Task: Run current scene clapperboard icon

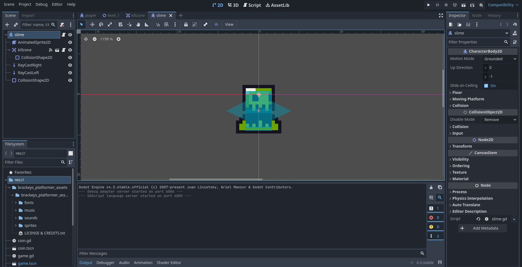Action: pos(464,5)
